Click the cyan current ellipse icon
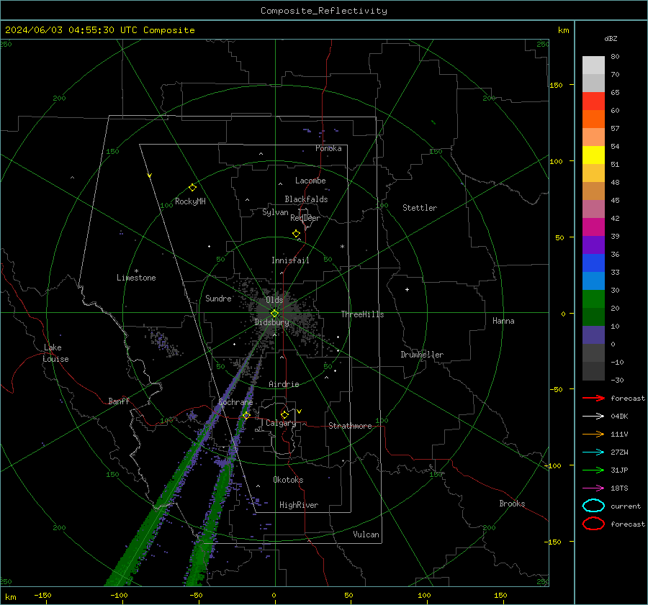This screenshot has width=648, height=605. pos(593,506)
